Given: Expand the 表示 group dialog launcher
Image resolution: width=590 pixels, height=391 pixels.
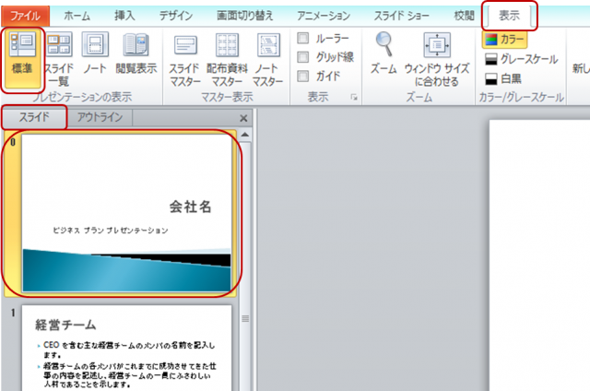Looking at the screenshot, I should (355, 97).
